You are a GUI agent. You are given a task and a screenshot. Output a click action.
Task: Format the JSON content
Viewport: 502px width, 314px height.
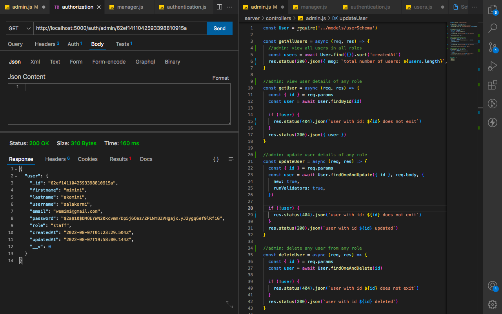(221, 78)
